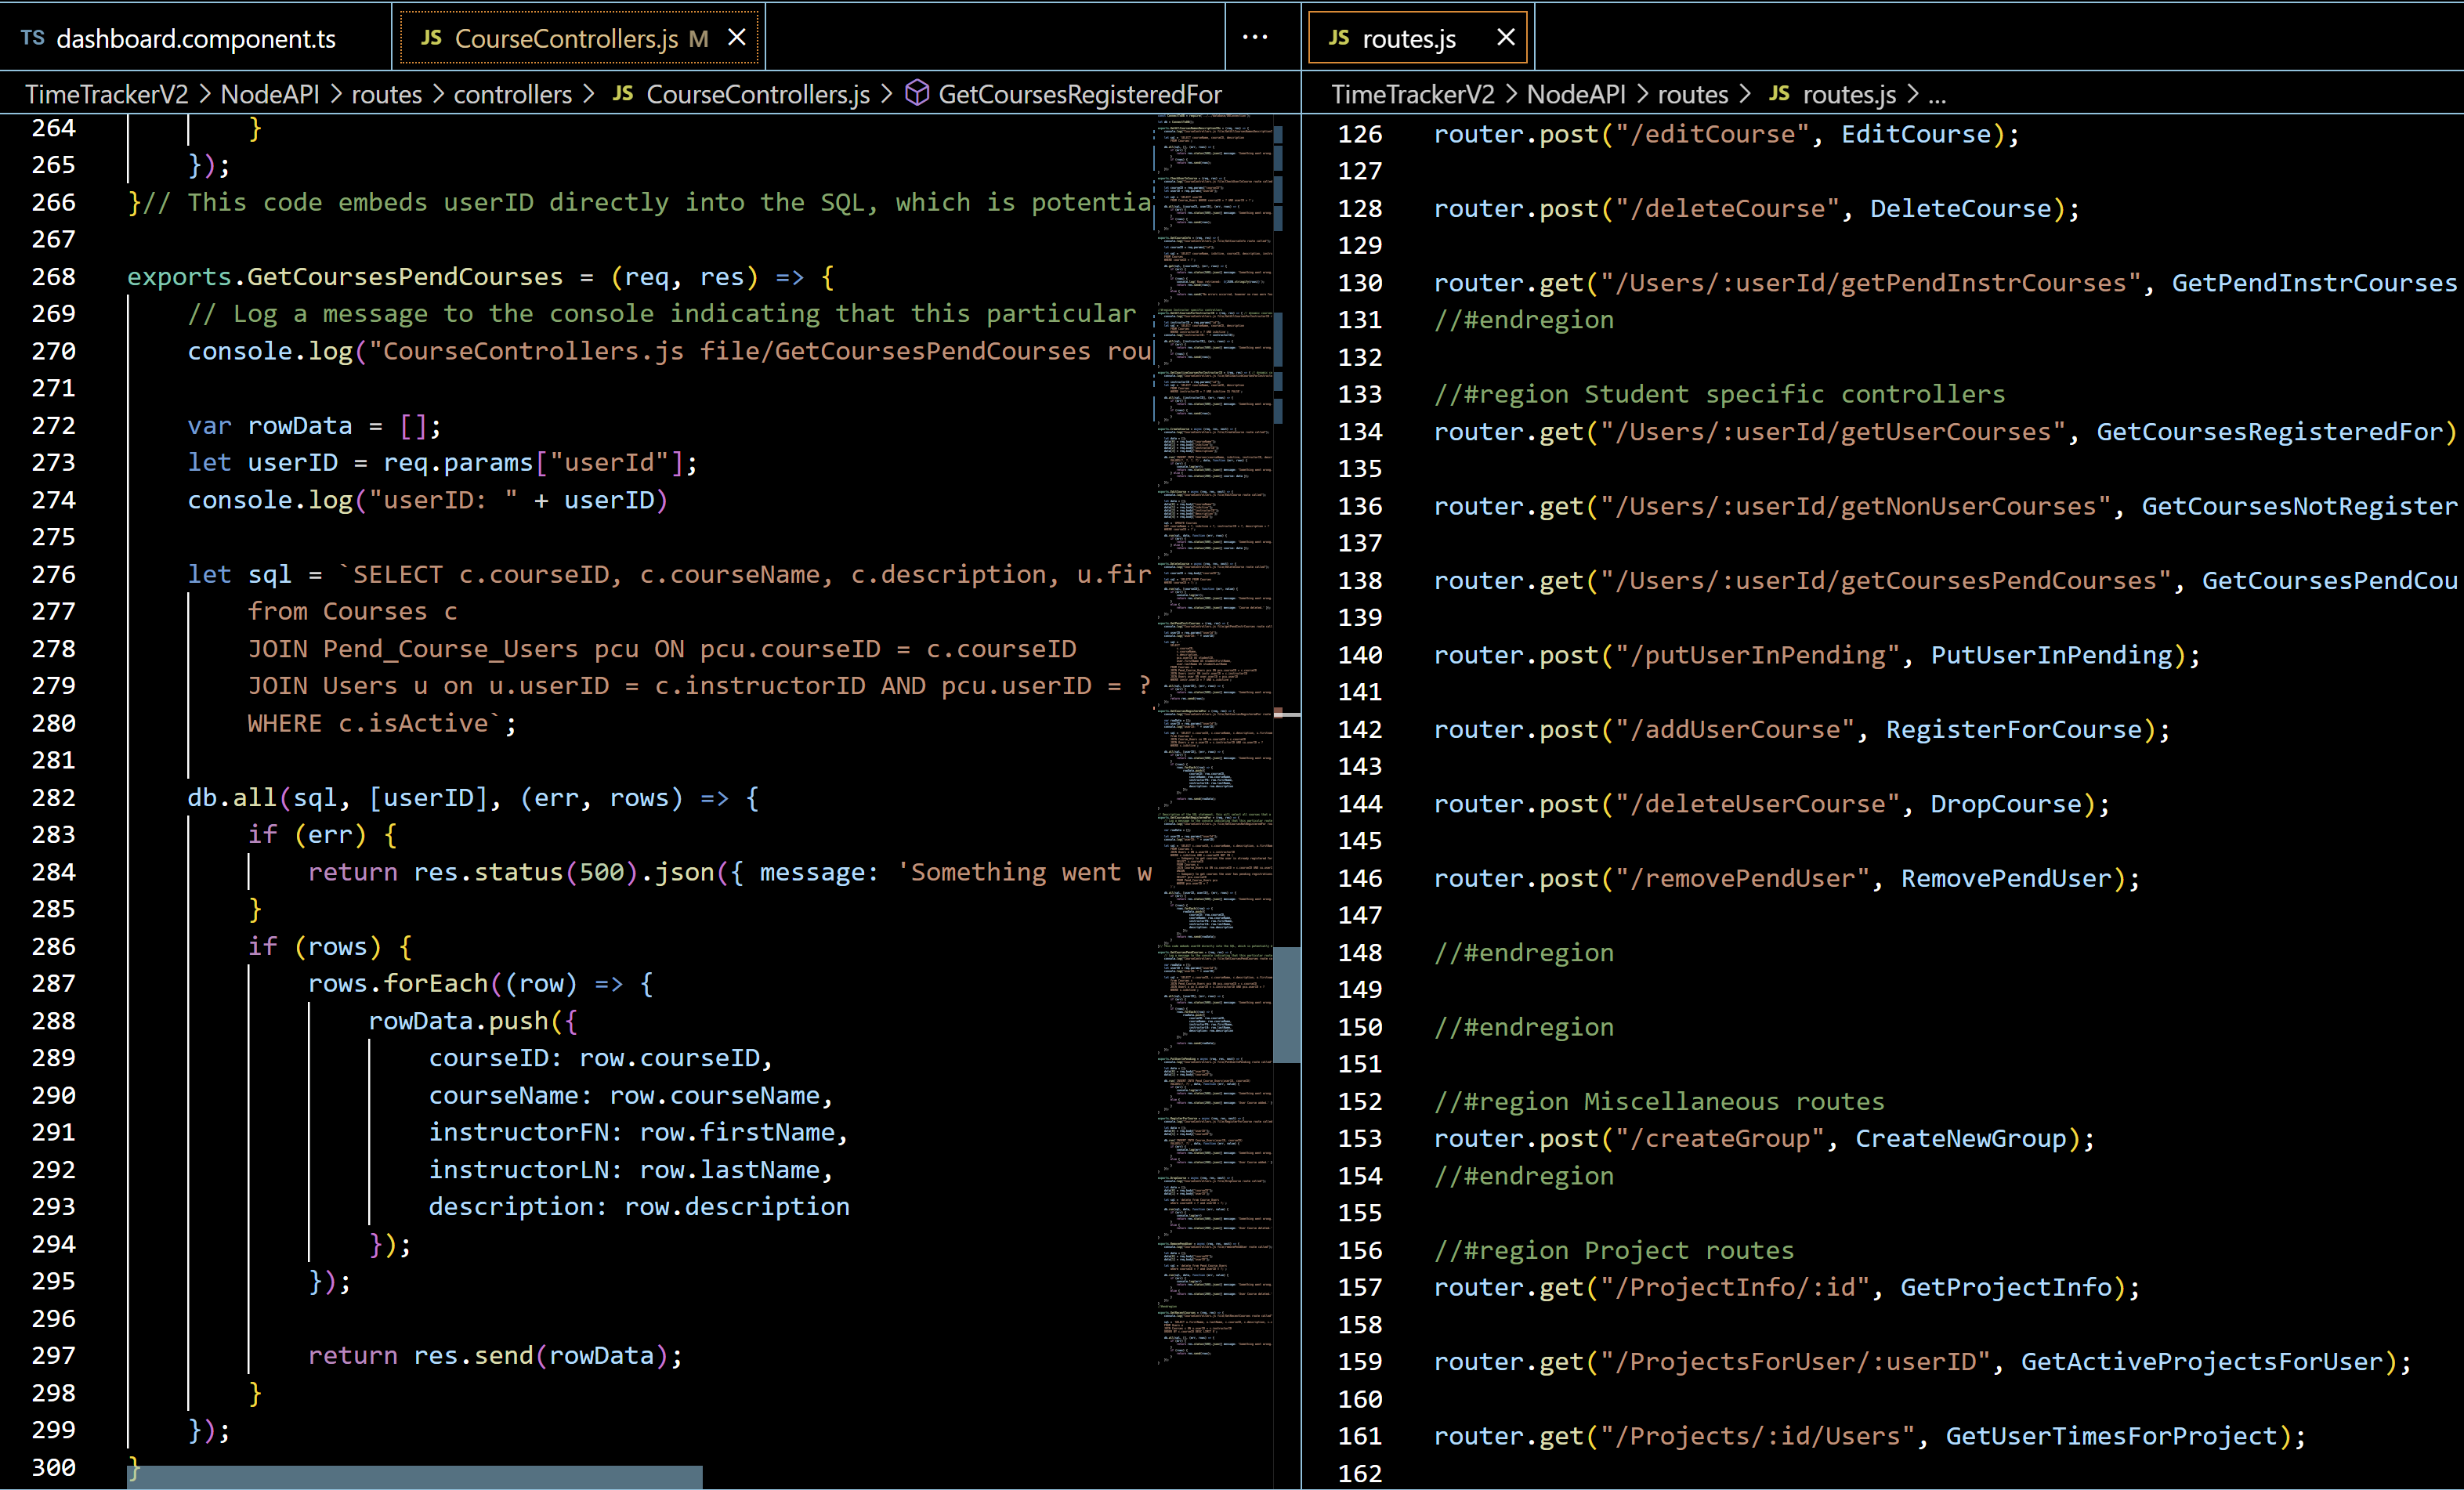Click line number 134 in routes.js
Image resolution: width=2464 pixels, height=1490 pixels.
click(x=1360, y=432)
